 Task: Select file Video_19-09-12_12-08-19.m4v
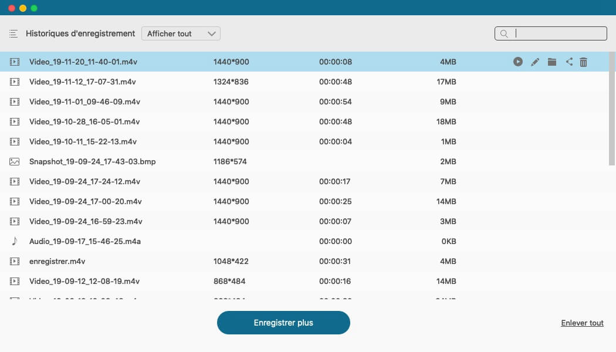tap(84, 281)
